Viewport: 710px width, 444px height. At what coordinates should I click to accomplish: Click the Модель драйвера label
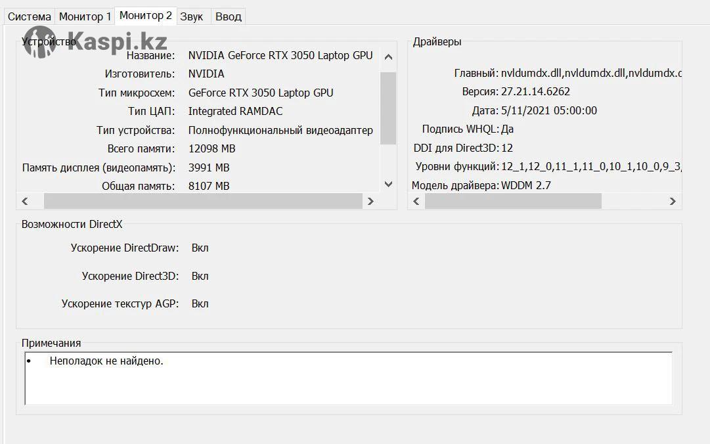click(455, 185)
